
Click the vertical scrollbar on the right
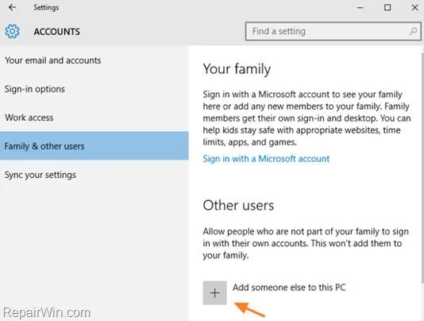(x=422, y=165)
